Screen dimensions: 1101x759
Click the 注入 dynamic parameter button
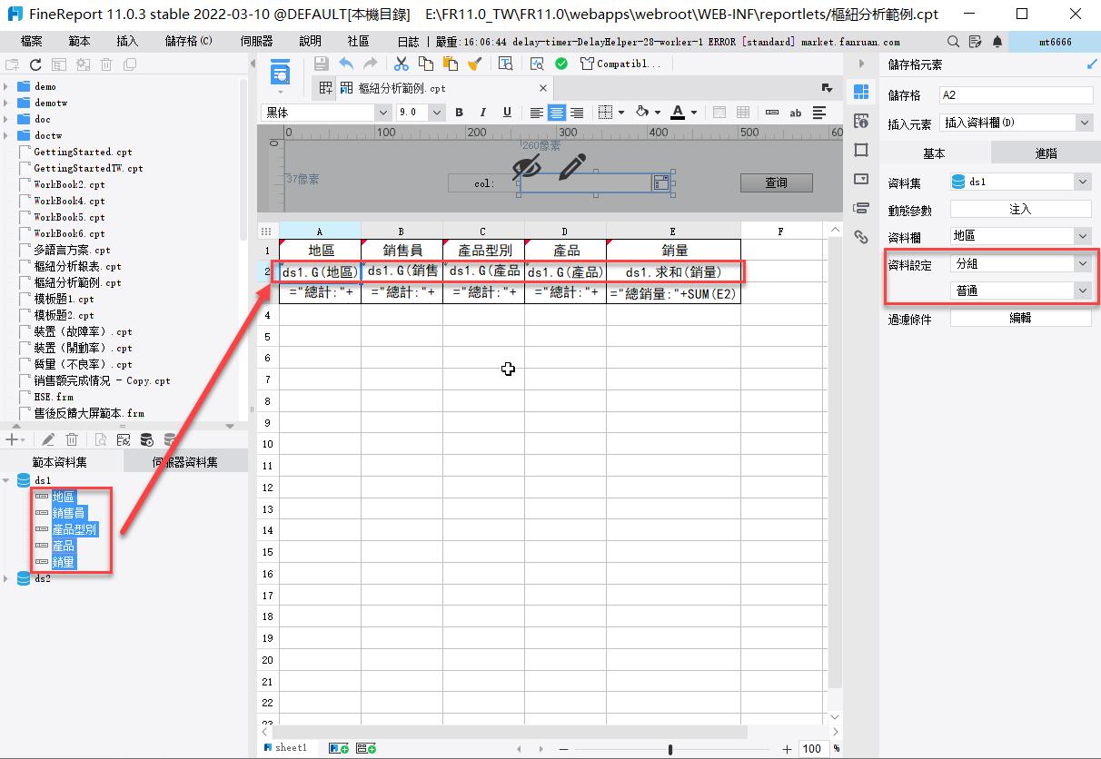[1020, 209]
